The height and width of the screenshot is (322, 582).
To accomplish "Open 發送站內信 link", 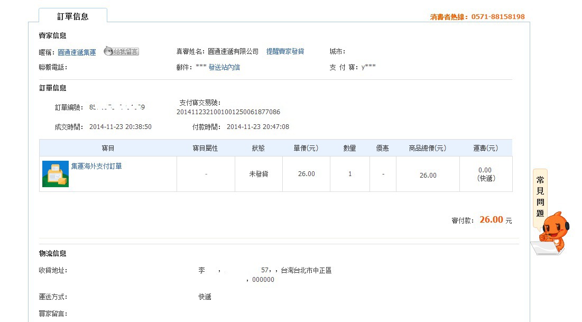I will [224, 67].
